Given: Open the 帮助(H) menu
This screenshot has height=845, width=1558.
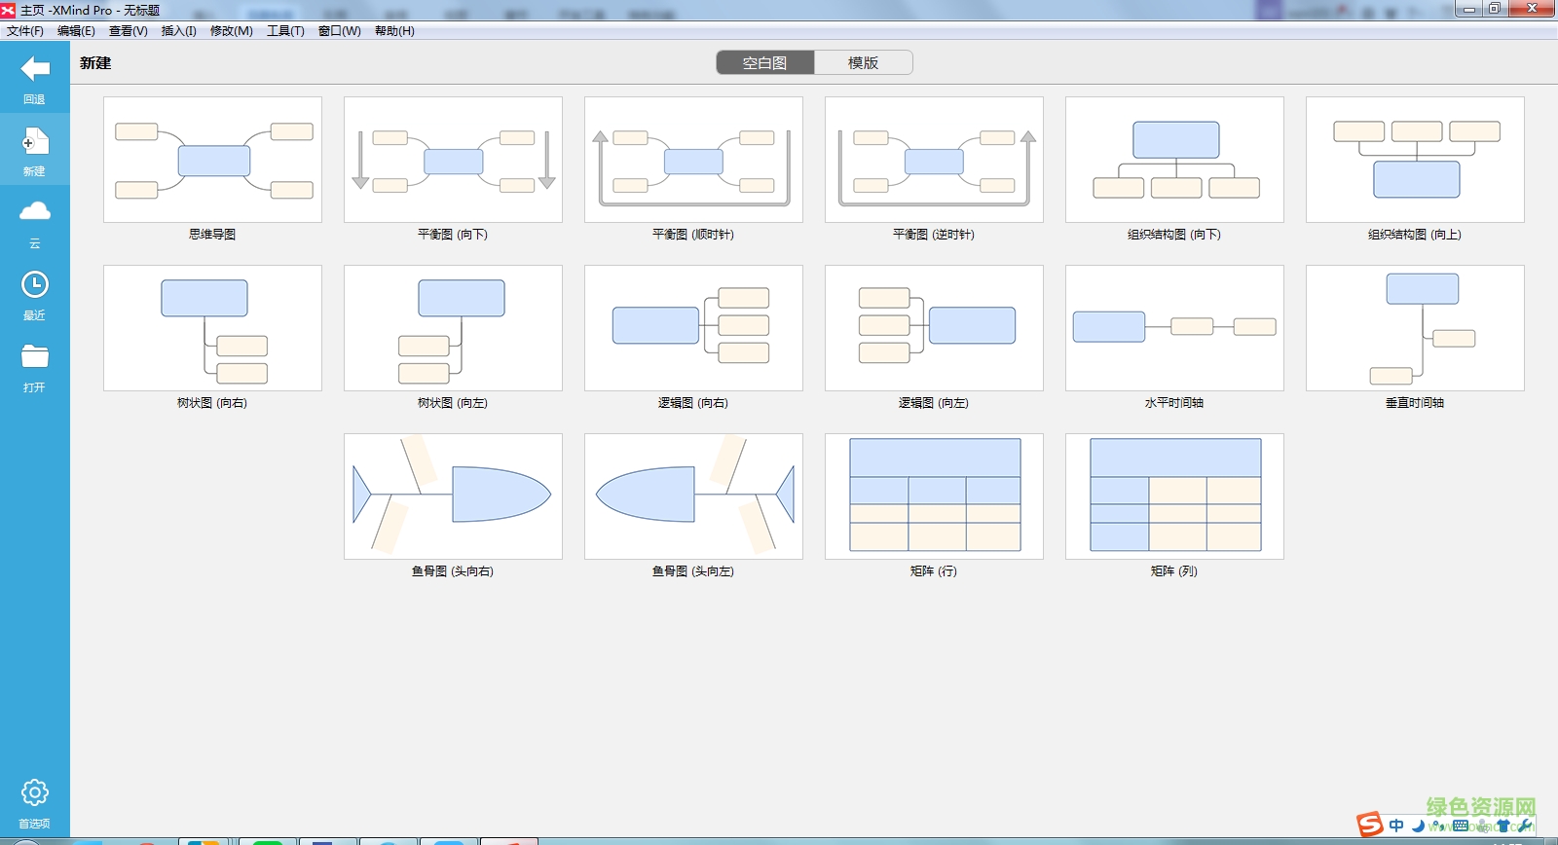Looking at the screenshot, I should (x=394, y=31).
